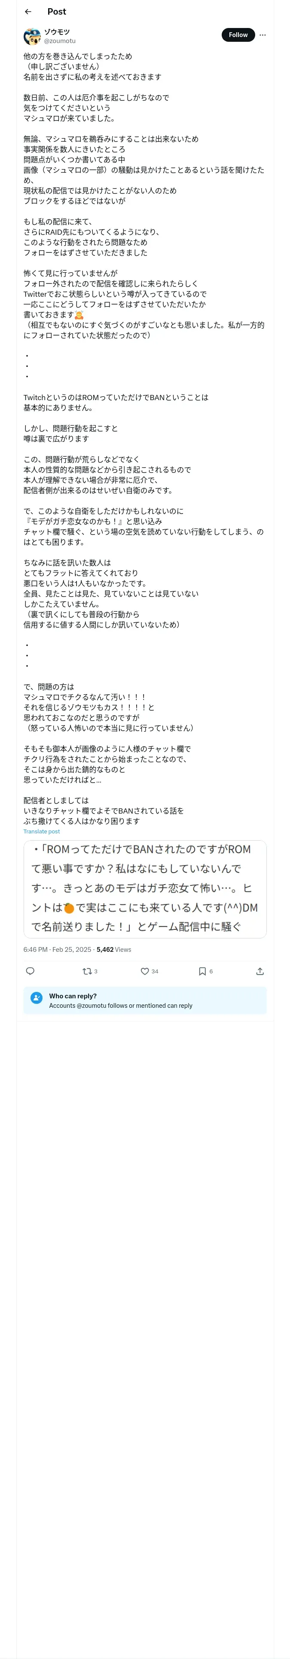Open the more options ellipsis menu

[x=263, y=35]
